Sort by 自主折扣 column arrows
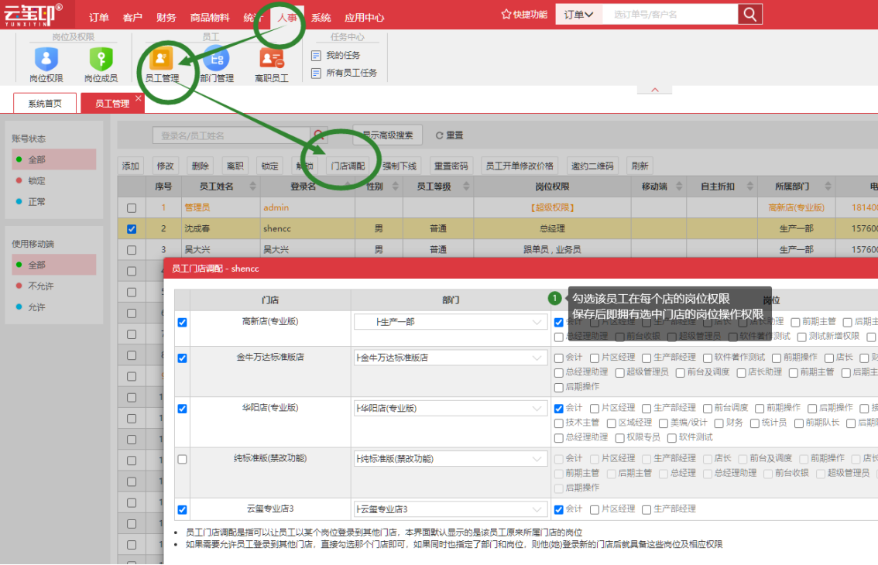 tap(749, 187)
